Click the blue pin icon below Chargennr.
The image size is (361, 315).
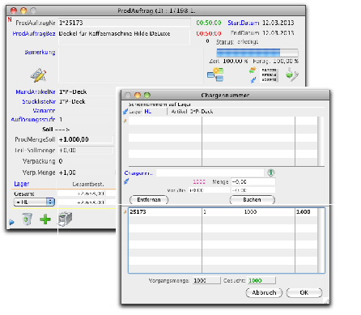click(125, 181)
